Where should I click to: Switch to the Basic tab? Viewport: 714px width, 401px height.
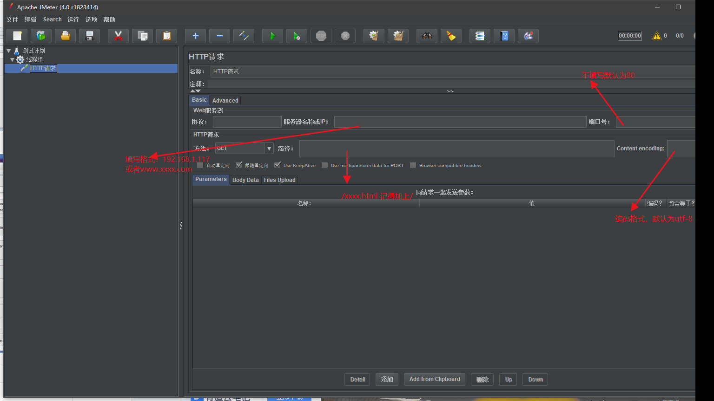pyautogui.click(x=199, y=100)
